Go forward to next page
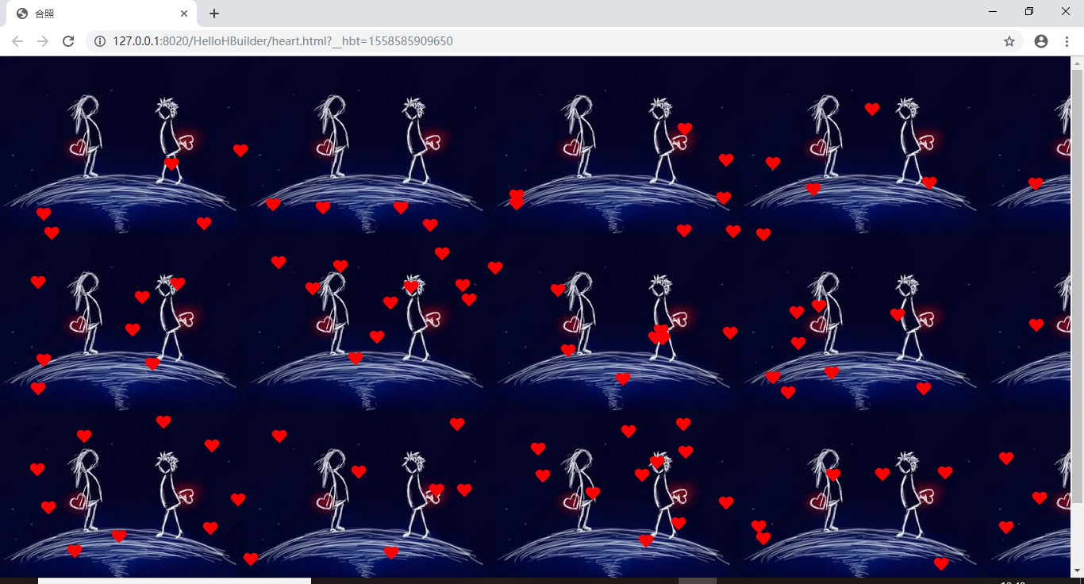 (x=43, y=41)
